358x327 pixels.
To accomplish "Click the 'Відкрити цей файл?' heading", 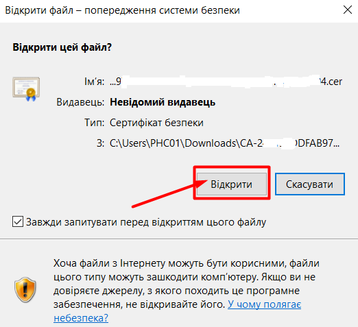I will (62, 47).
